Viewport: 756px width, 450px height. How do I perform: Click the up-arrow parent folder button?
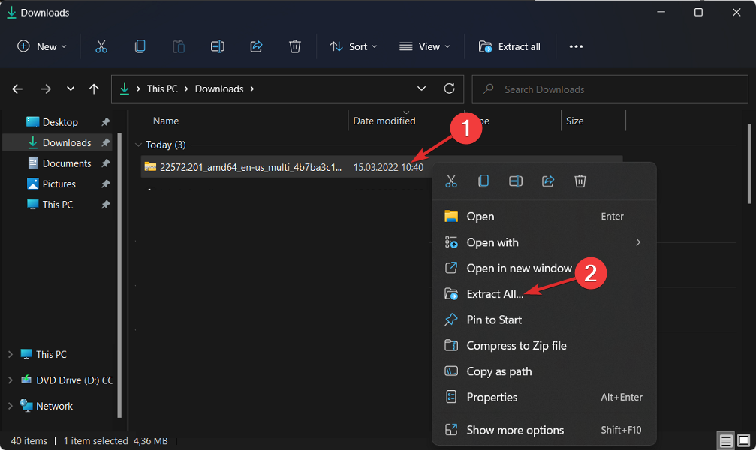coord(94,88)
